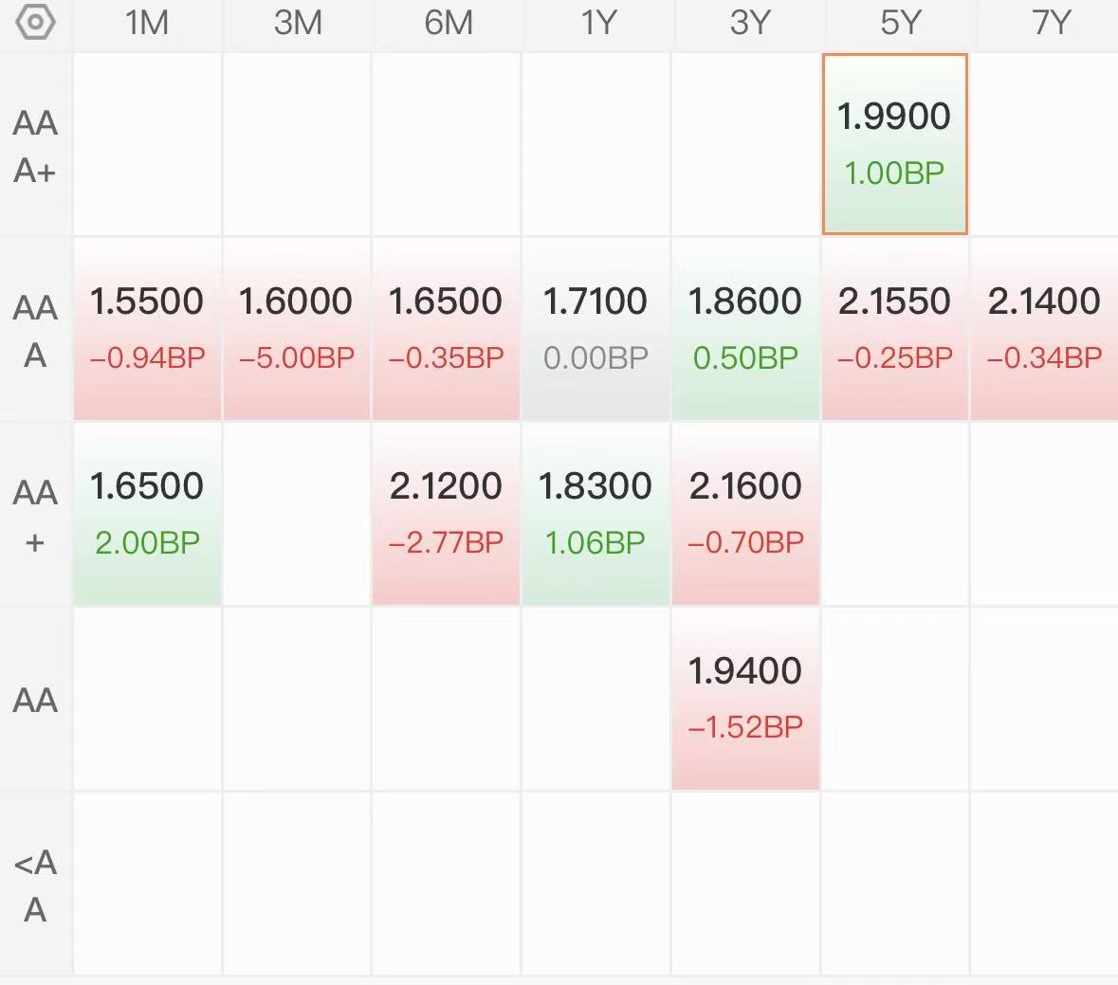
Task: Click the AA+ 6M cell showing 2.1200
Action: pos(446,513)
